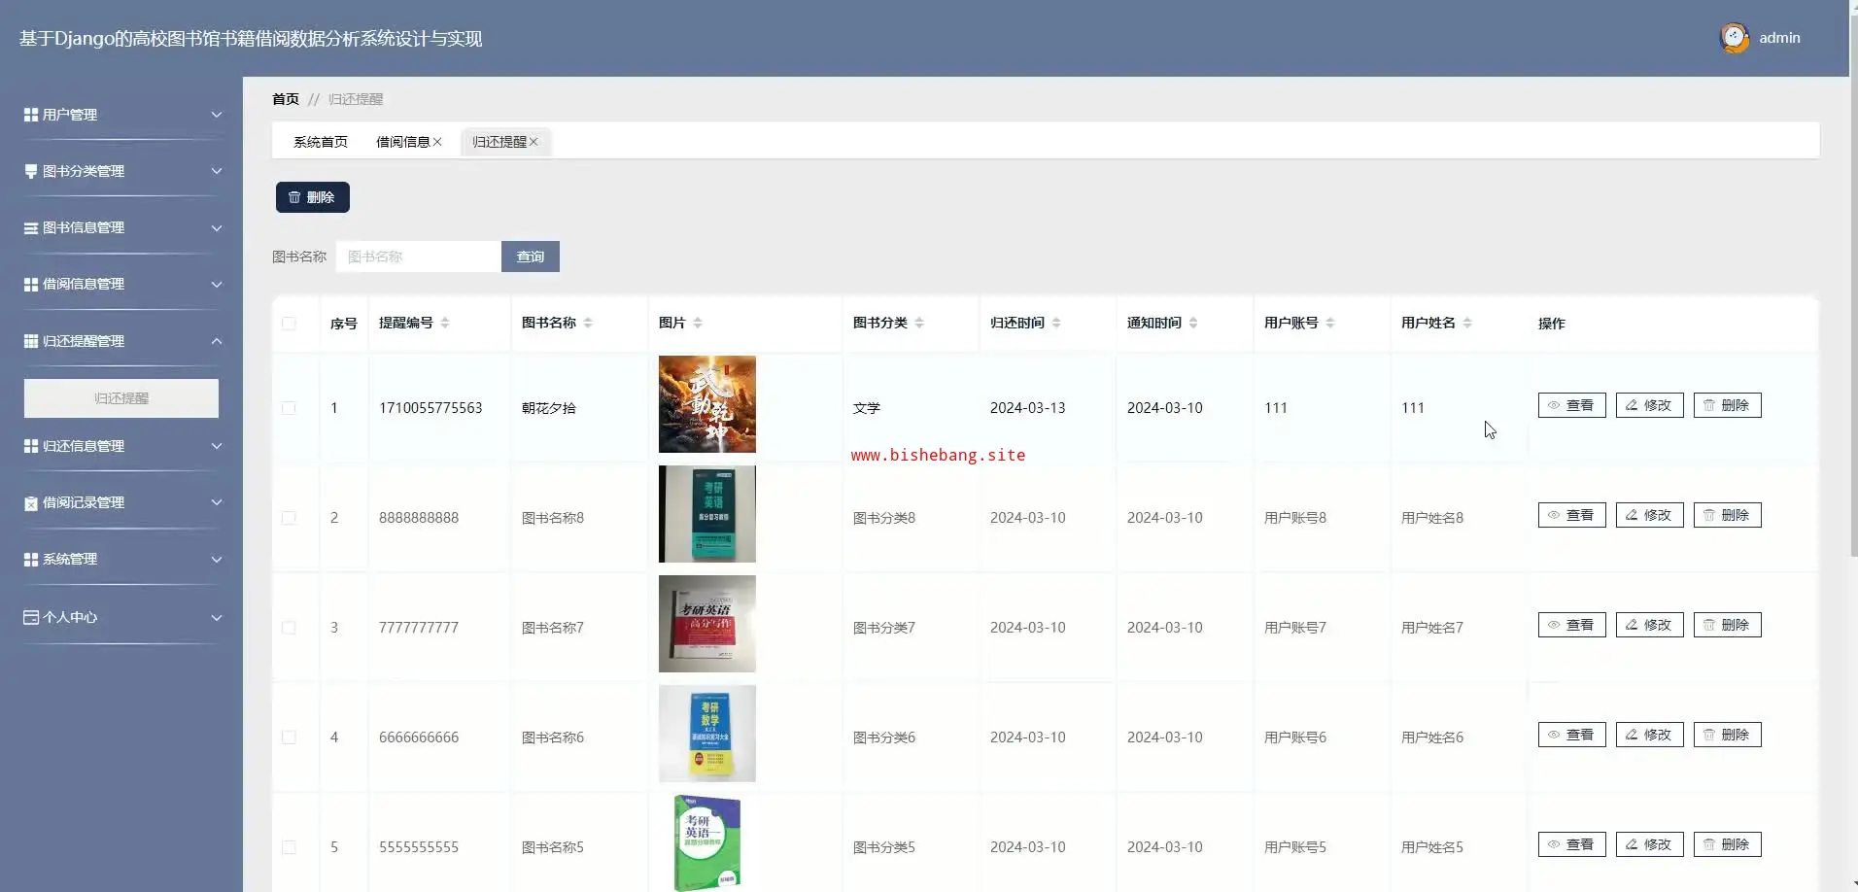Expand the 系统管理 sidebar chevron
This screenshot has width=1858, height=892.
pos(217,560)
